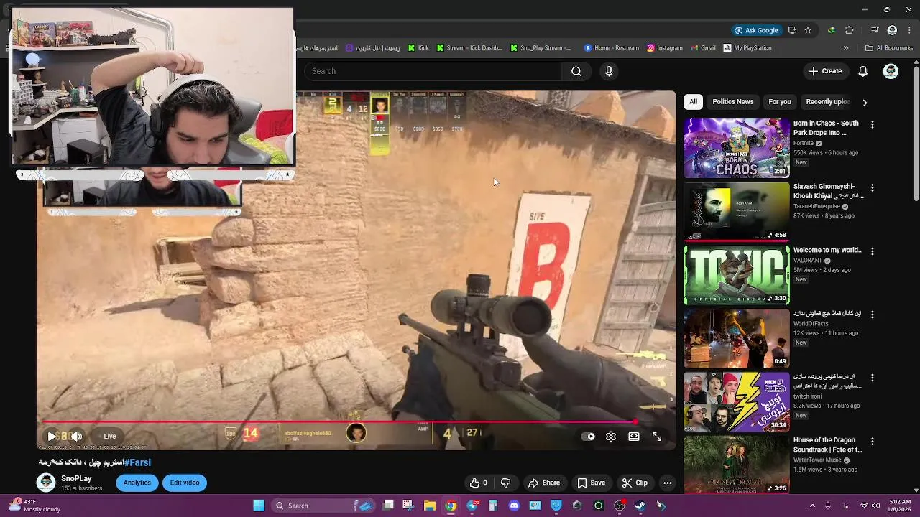Screen dimensions: 920x517
Task: Open the SnoPLay channel avatar
Action: pyautogui.click(x=46, y=483)
